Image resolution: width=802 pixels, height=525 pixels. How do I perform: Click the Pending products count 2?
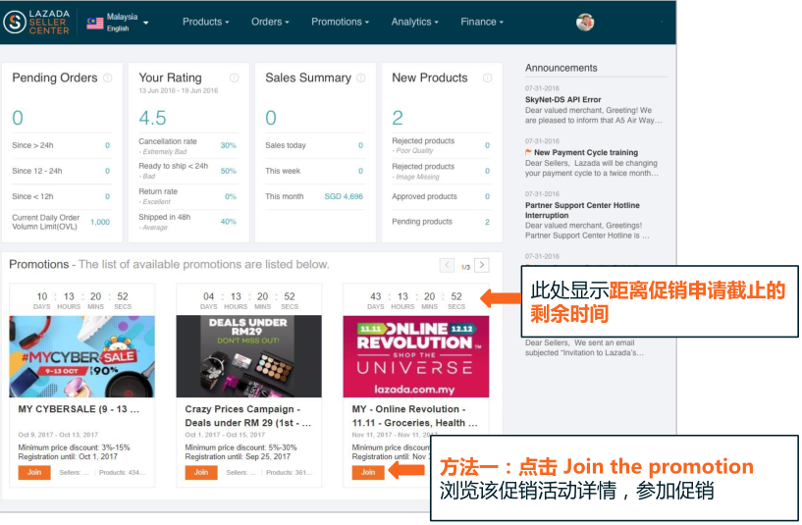point(487,222)
